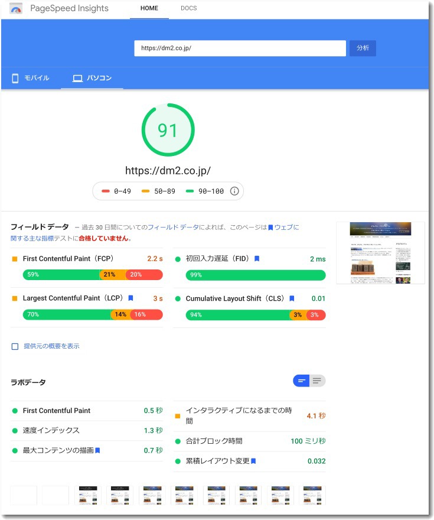434x520 pixels.
Task: Click the last filmstrip thumbnail frame
Action: point(312,495)
